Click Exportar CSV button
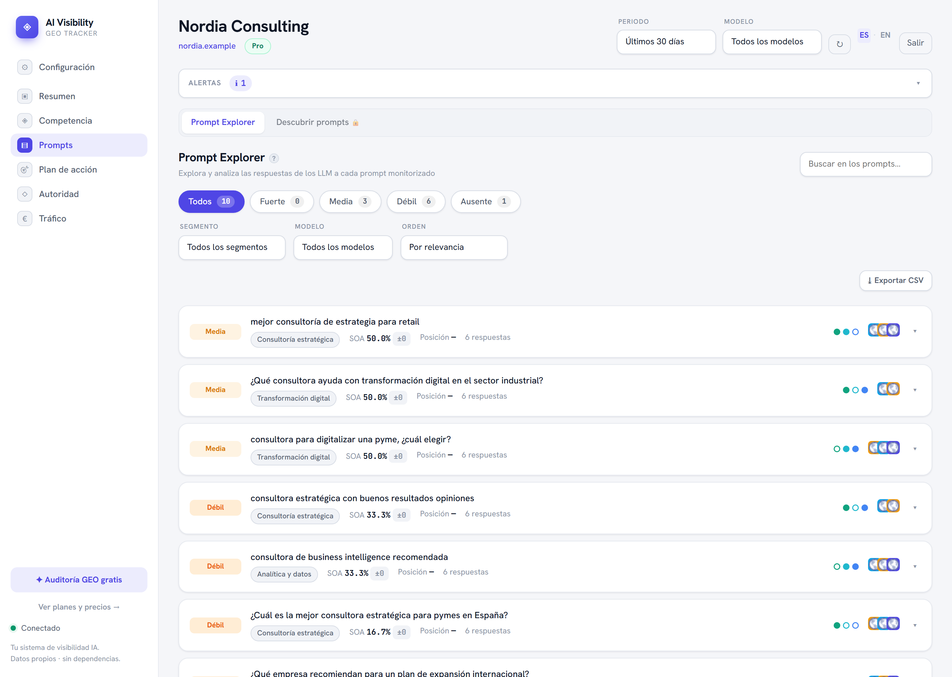Image resolution: width=952 pixels, height=677 pixels. click(895, 281)
